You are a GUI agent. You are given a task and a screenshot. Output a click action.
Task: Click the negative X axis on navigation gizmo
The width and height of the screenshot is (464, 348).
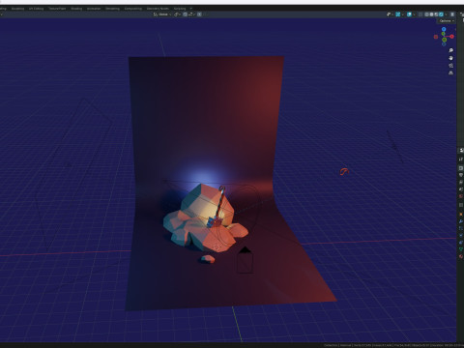(436, 37)
